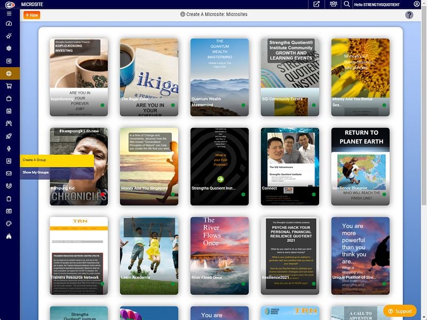Open Money And You Singapore card
This screenshot has height=320, width=427.
tap(149, 166)
